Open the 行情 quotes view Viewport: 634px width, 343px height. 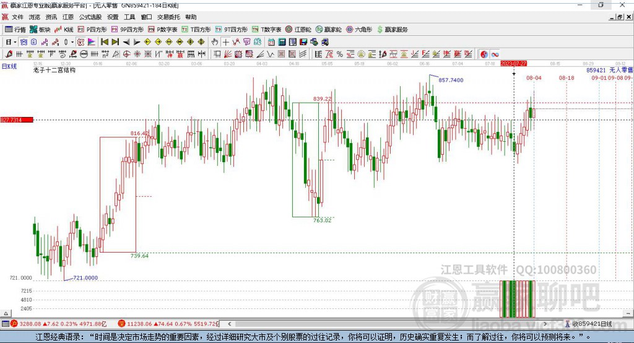coord(15,30)
